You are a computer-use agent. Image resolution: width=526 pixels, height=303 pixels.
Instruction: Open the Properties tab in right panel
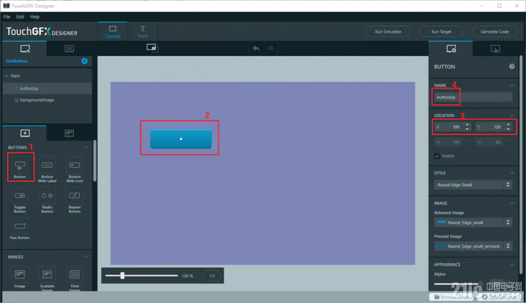(x=451, y=49)
